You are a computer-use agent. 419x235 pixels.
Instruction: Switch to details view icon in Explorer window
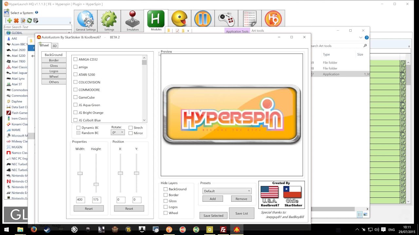(x=360, y=214)
